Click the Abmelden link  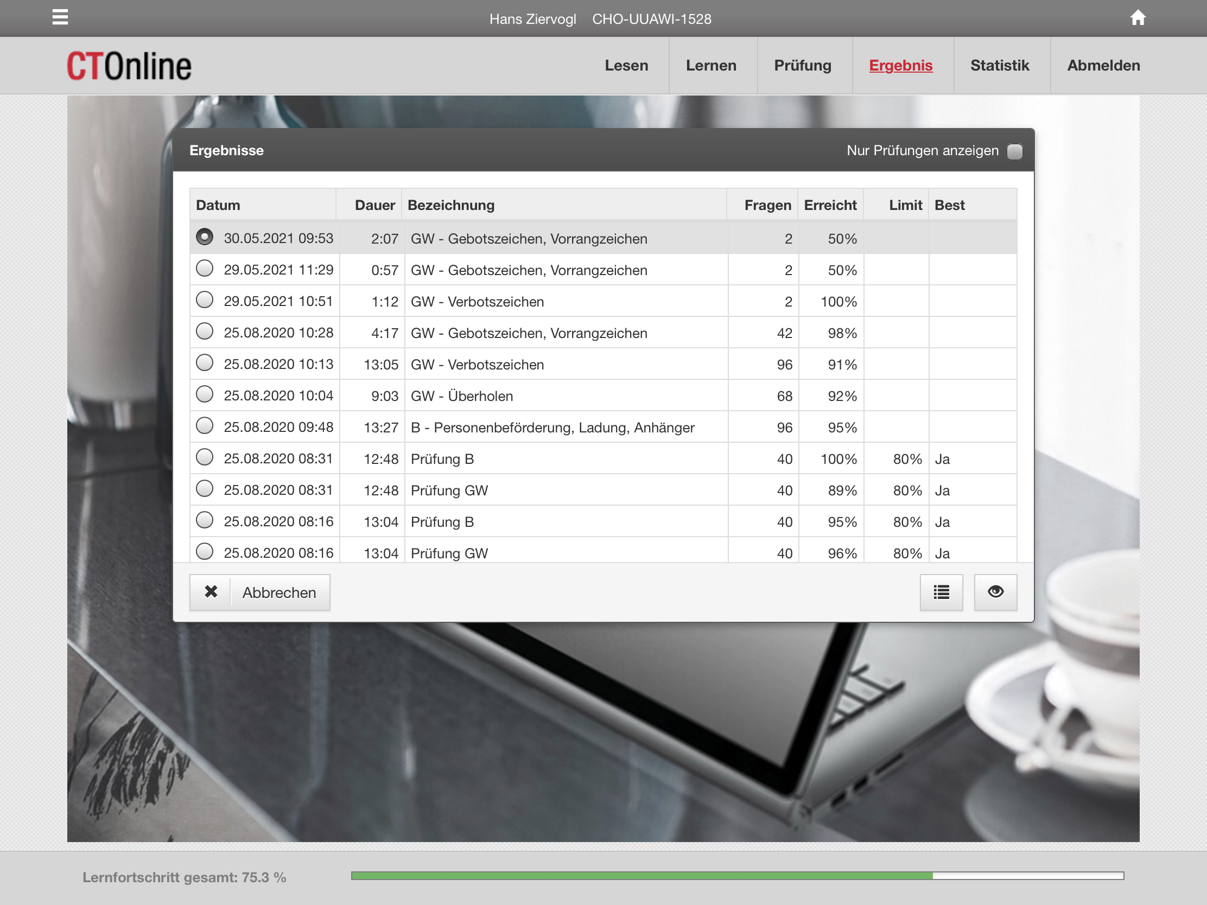(x=1103, y=66)
